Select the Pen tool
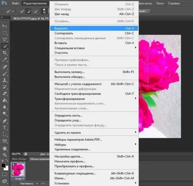 tap(5, 121)
